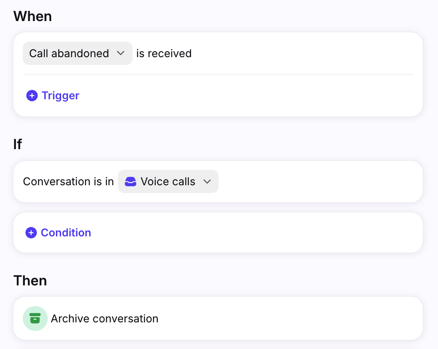
Task: Click empty area of the Condition card
Action: (x=258, y=233)
